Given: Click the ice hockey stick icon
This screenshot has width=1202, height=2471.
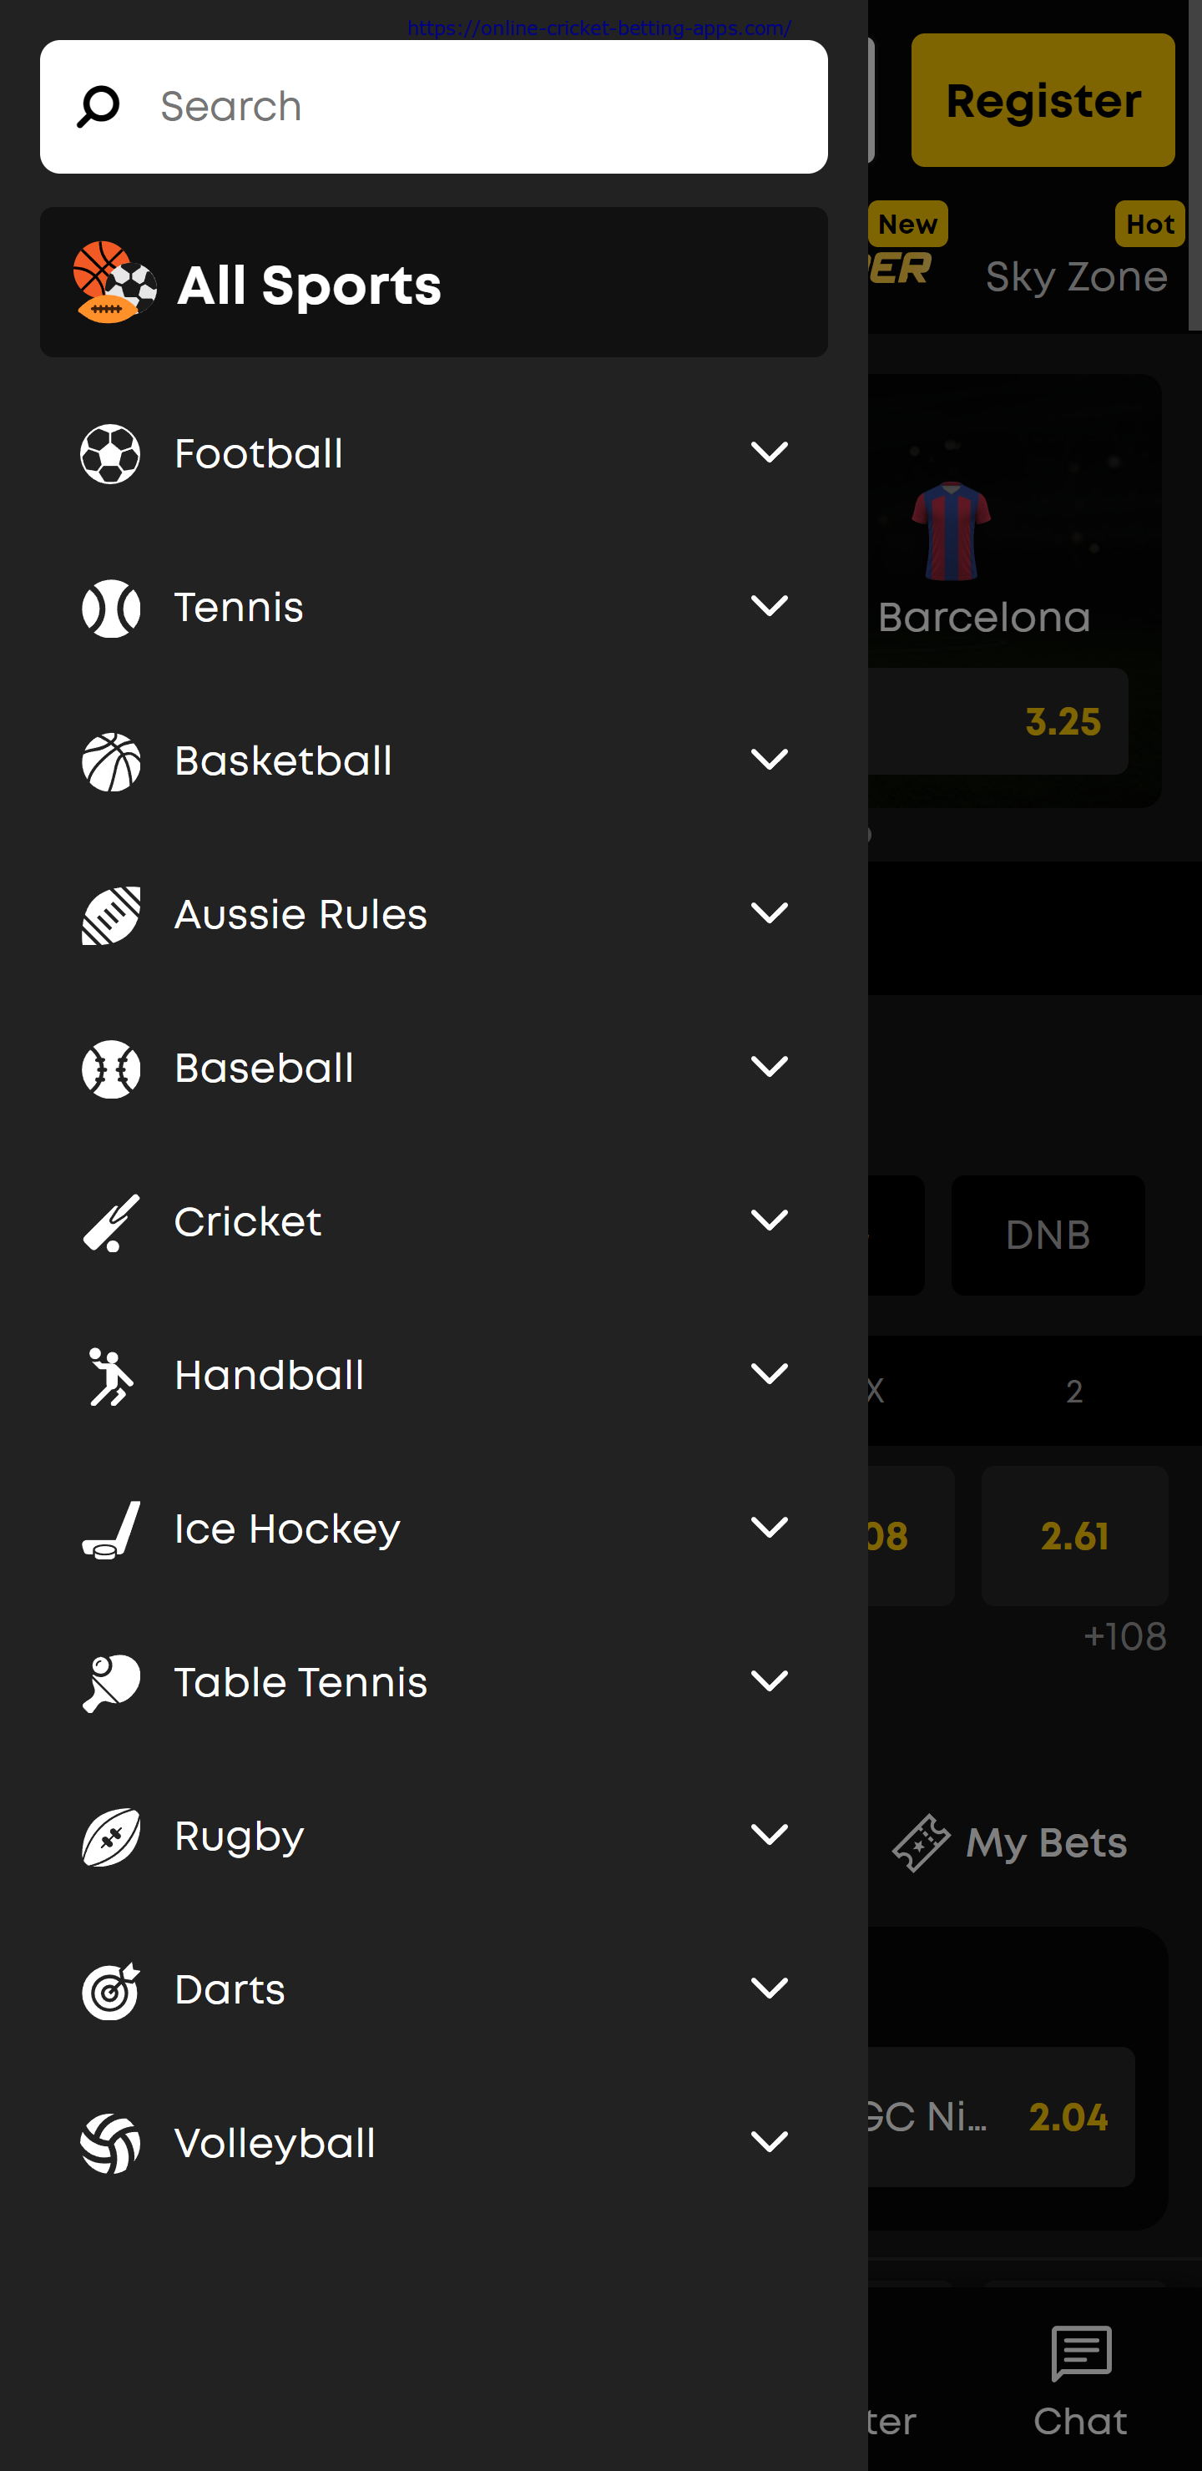Looking at the screenshot, I should [x=111, y=1529].
